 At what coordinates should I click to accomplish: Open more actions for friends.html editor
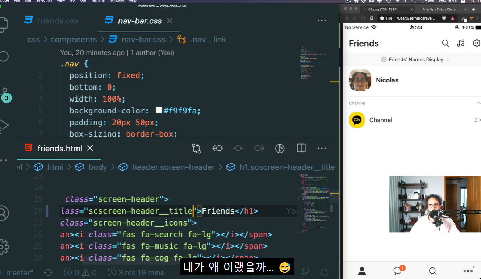[322, 149]
